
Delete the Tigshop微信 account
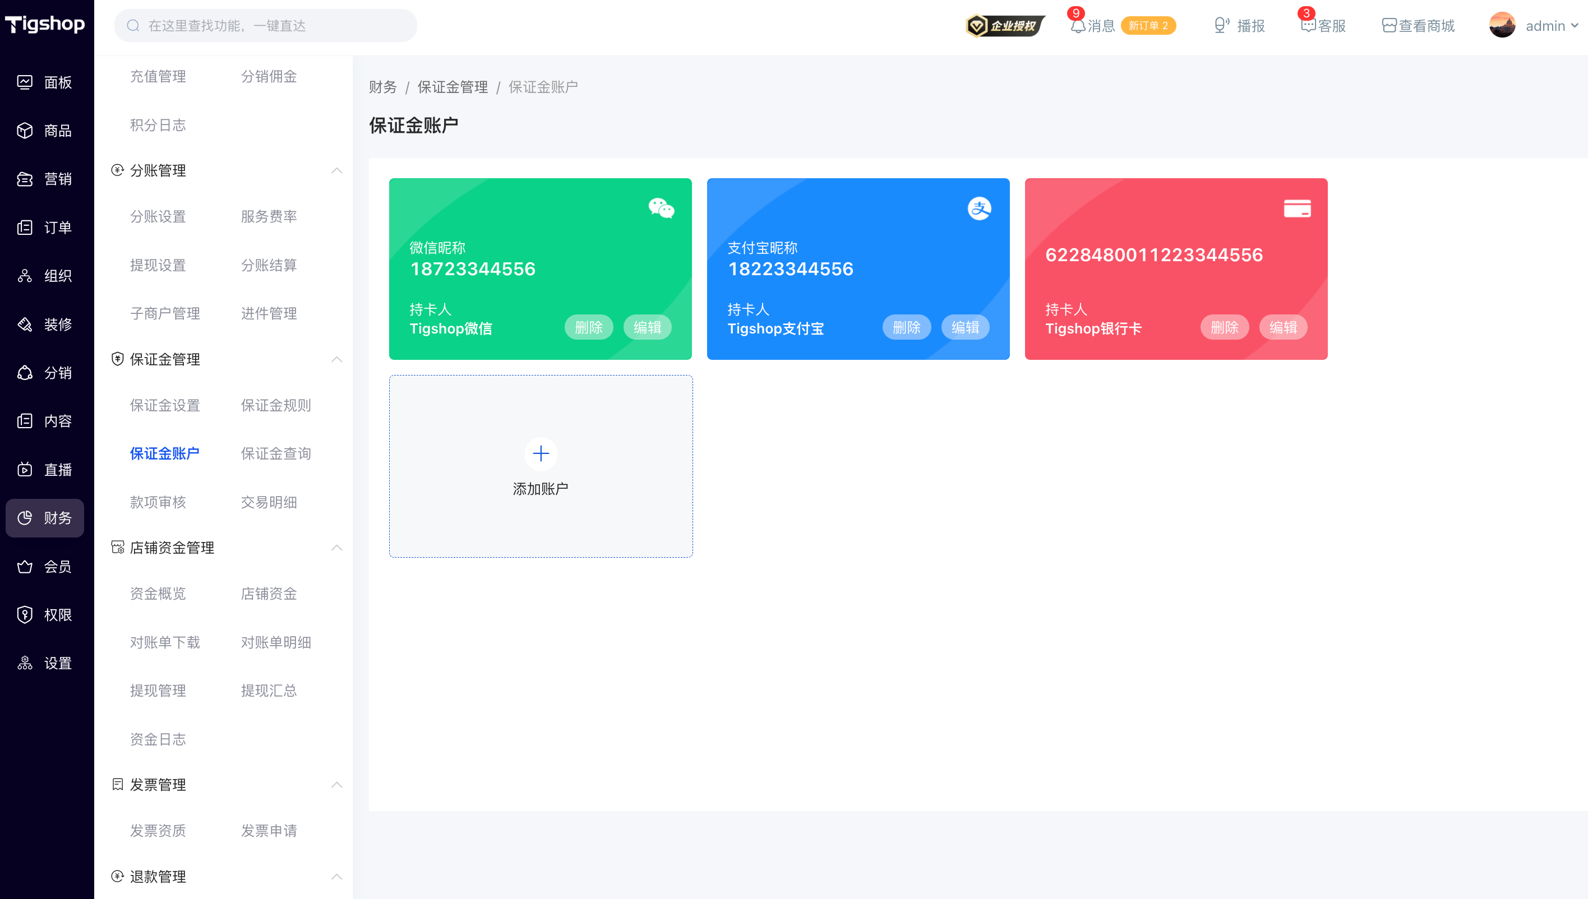tap(589, 327)
